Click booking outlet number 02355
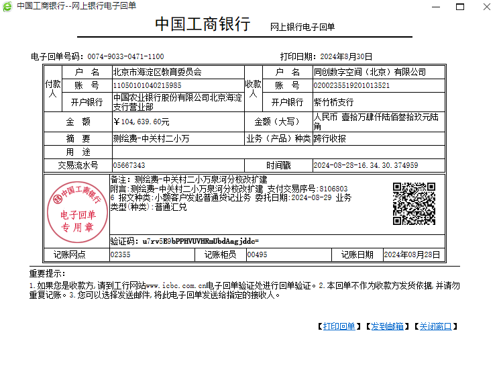The height and width of the screenshot is (376, 499). point(120,254)
